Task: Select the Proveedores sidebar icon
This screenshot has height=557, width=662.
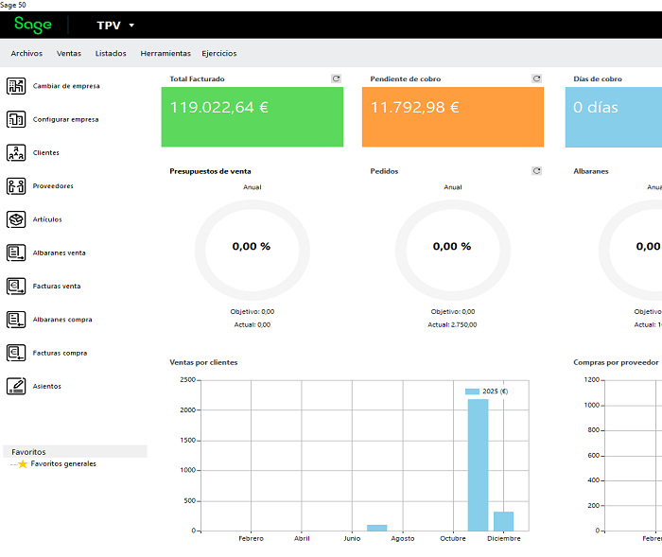Action: 16,186
